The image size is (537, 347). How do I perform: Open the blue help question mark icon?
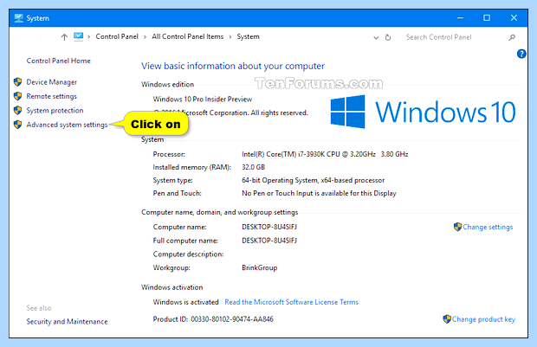click(521, 54)
